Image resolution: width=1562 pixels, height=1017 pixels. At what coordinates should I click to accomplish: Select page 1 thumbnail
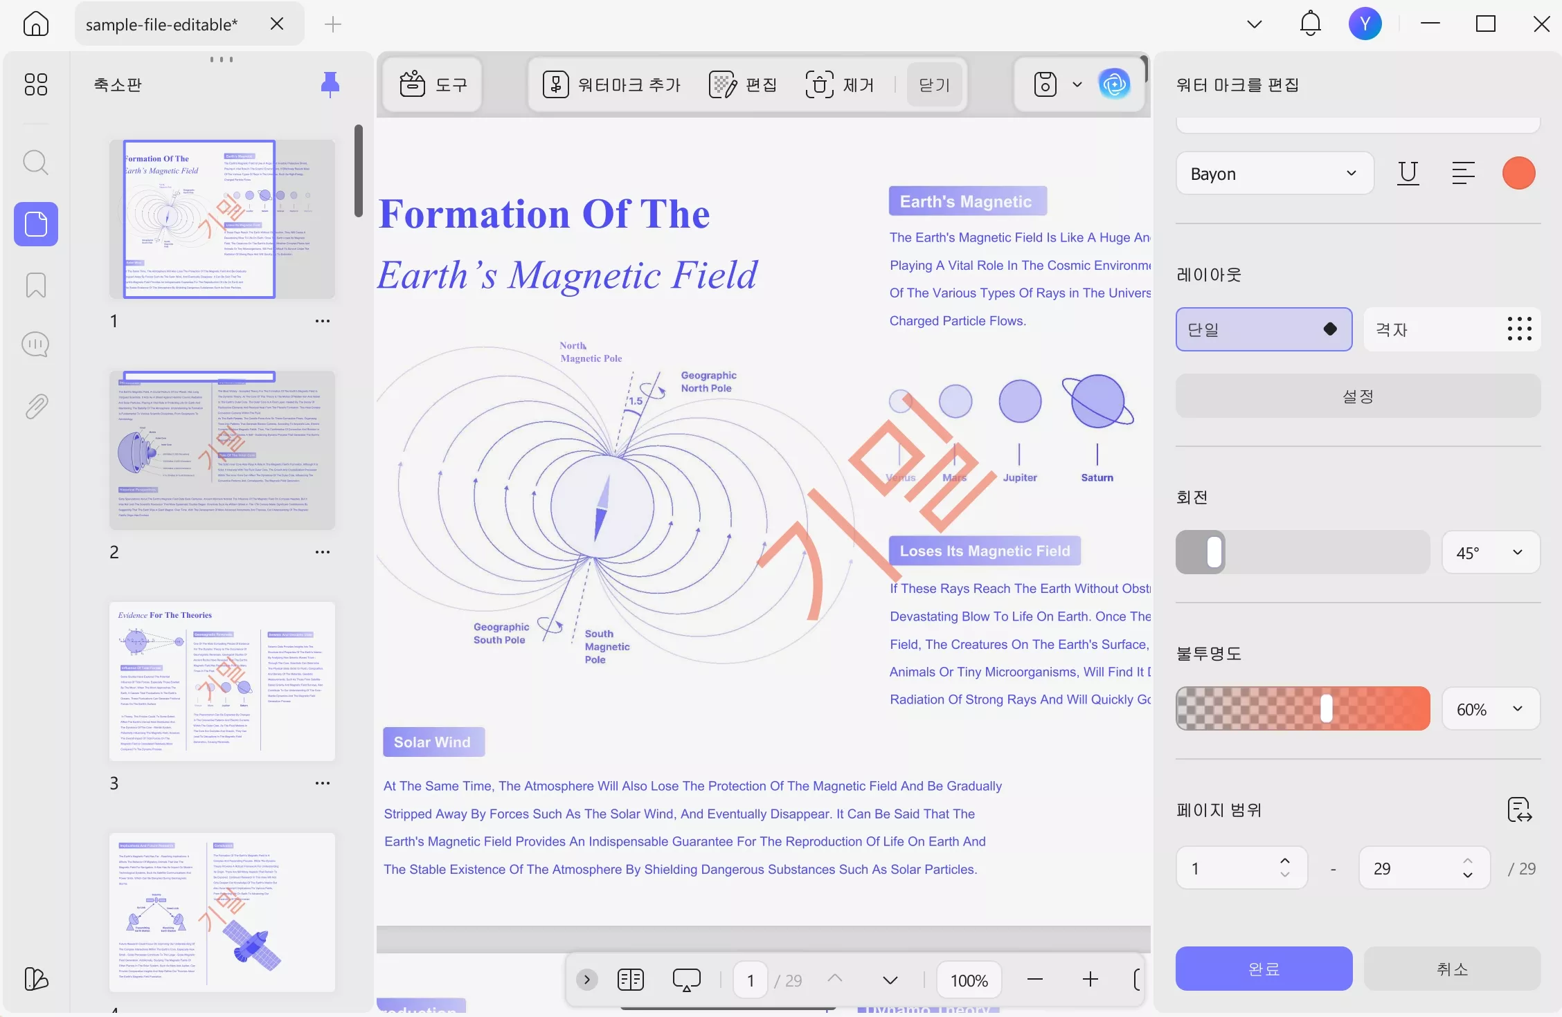point(222,219)
